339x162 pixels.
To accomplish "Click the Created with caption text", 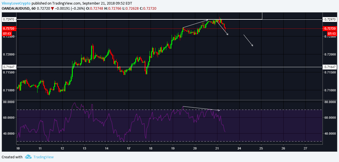I will (12, 157).
